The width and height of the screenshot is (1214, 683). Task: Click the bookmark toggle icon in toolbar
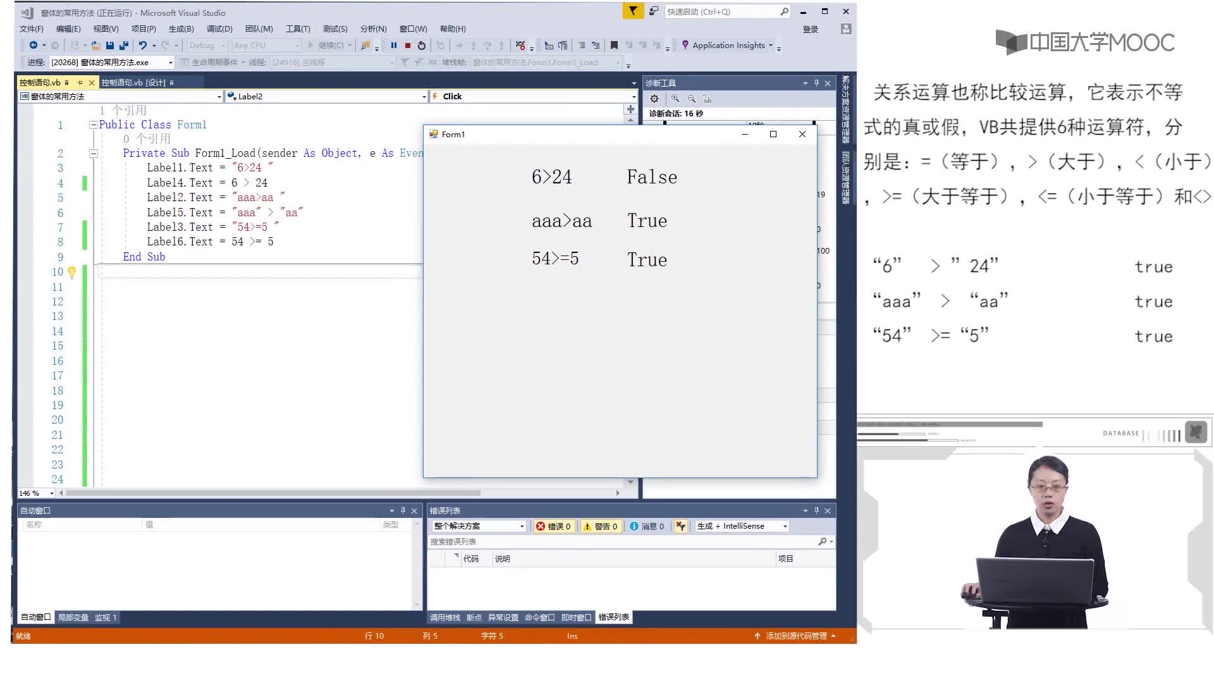(x=614, y=46)
